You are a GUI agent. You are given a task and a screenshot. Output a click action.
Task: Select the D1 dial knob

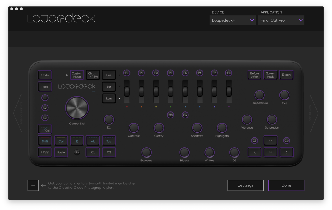109,119
